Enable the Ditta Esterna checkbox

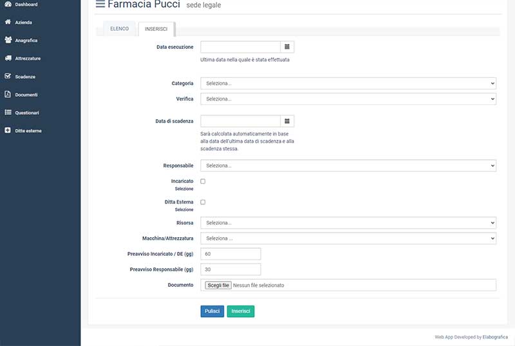click(x=203, y=202)
